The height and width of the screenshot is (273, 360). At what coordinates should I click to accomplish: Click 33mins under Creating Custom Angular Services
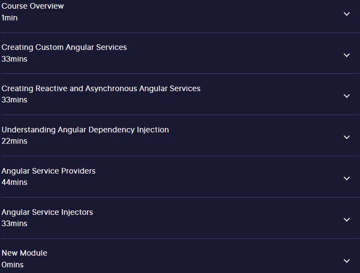[14, 59]
